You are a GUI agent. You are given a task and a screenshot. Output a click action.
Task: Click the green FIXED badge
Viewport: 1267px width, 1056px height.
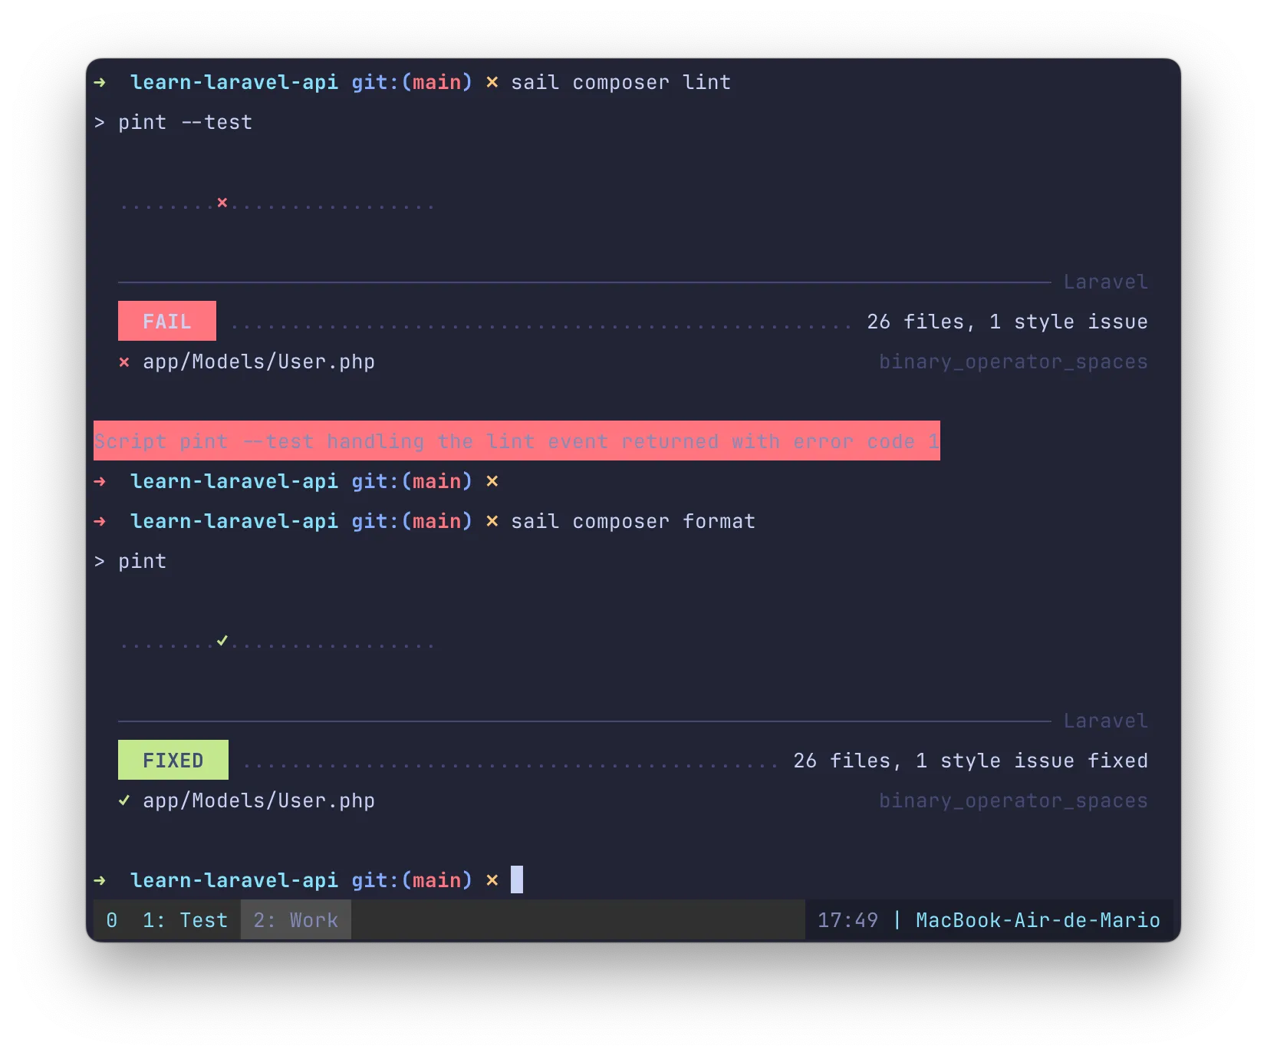pyautogui.click(x=173, y=760)
